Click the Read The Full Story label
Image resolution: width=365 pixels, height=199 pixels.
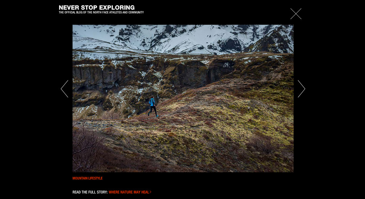tap(90, 192)
